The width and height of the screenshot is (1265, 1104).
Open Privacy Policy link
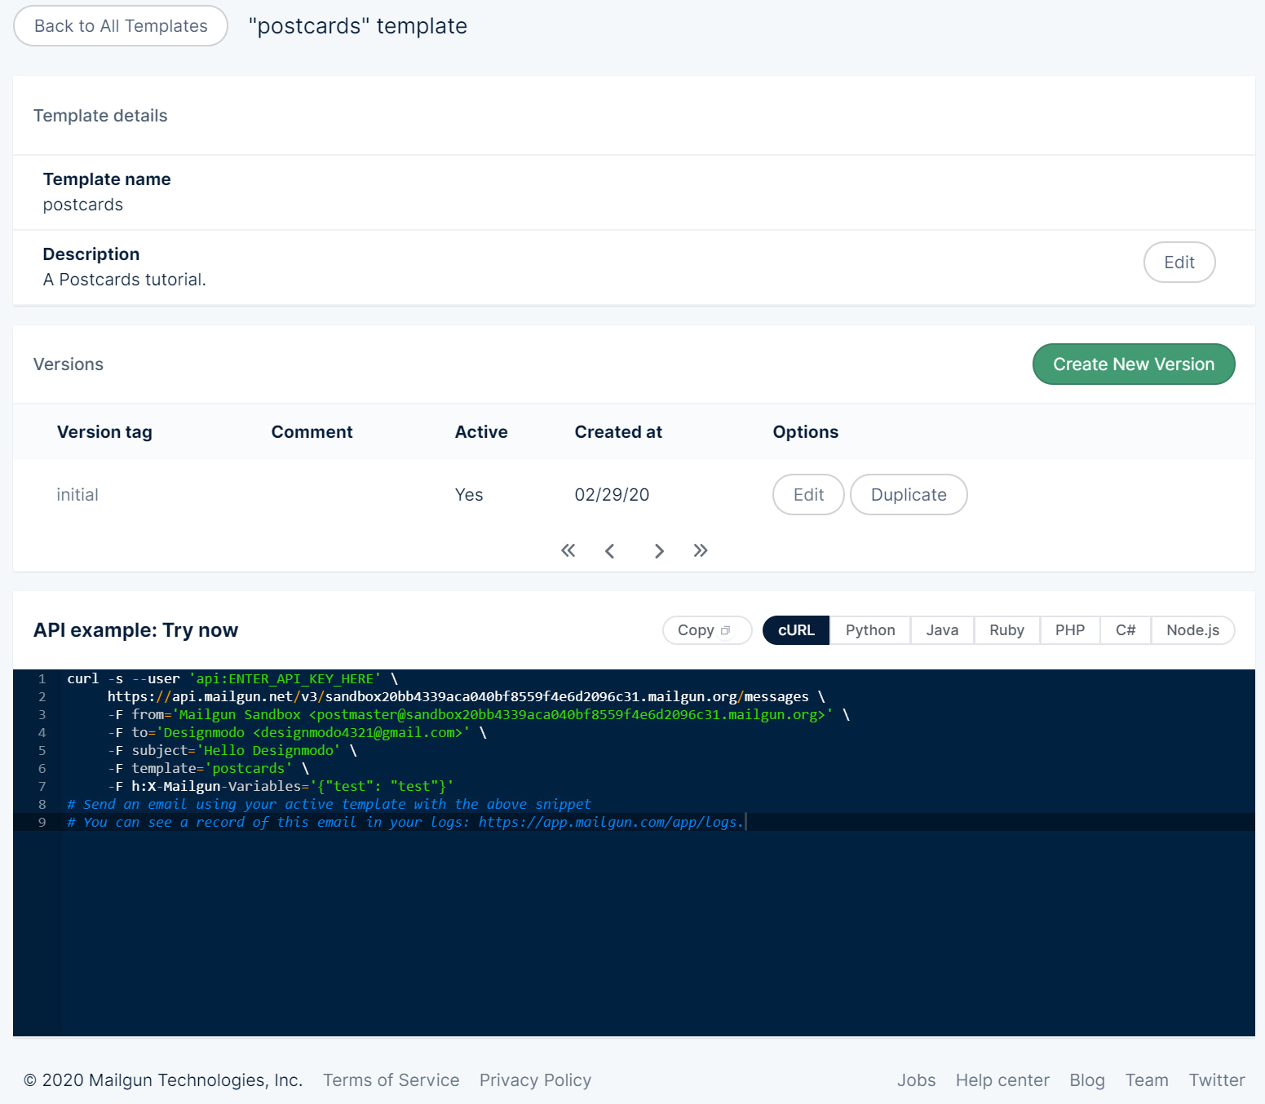(x=535, y=1080)
